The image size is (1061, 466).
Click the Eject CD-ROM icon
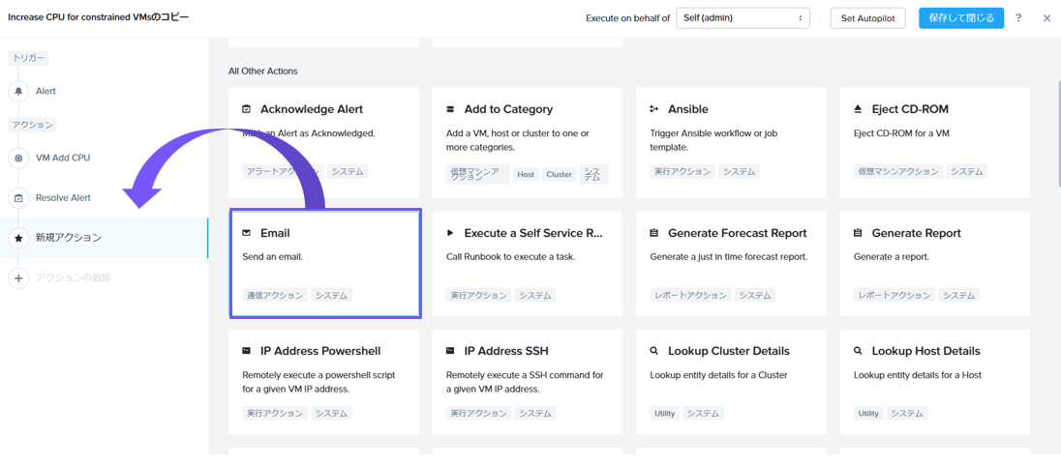click(858, 109)
